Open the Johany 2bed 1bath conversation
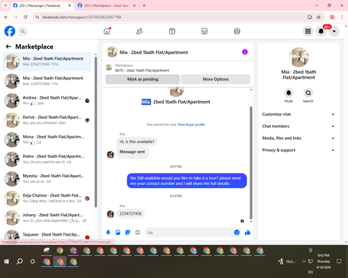This screenshot has width=348, height=278. (47, 218)
